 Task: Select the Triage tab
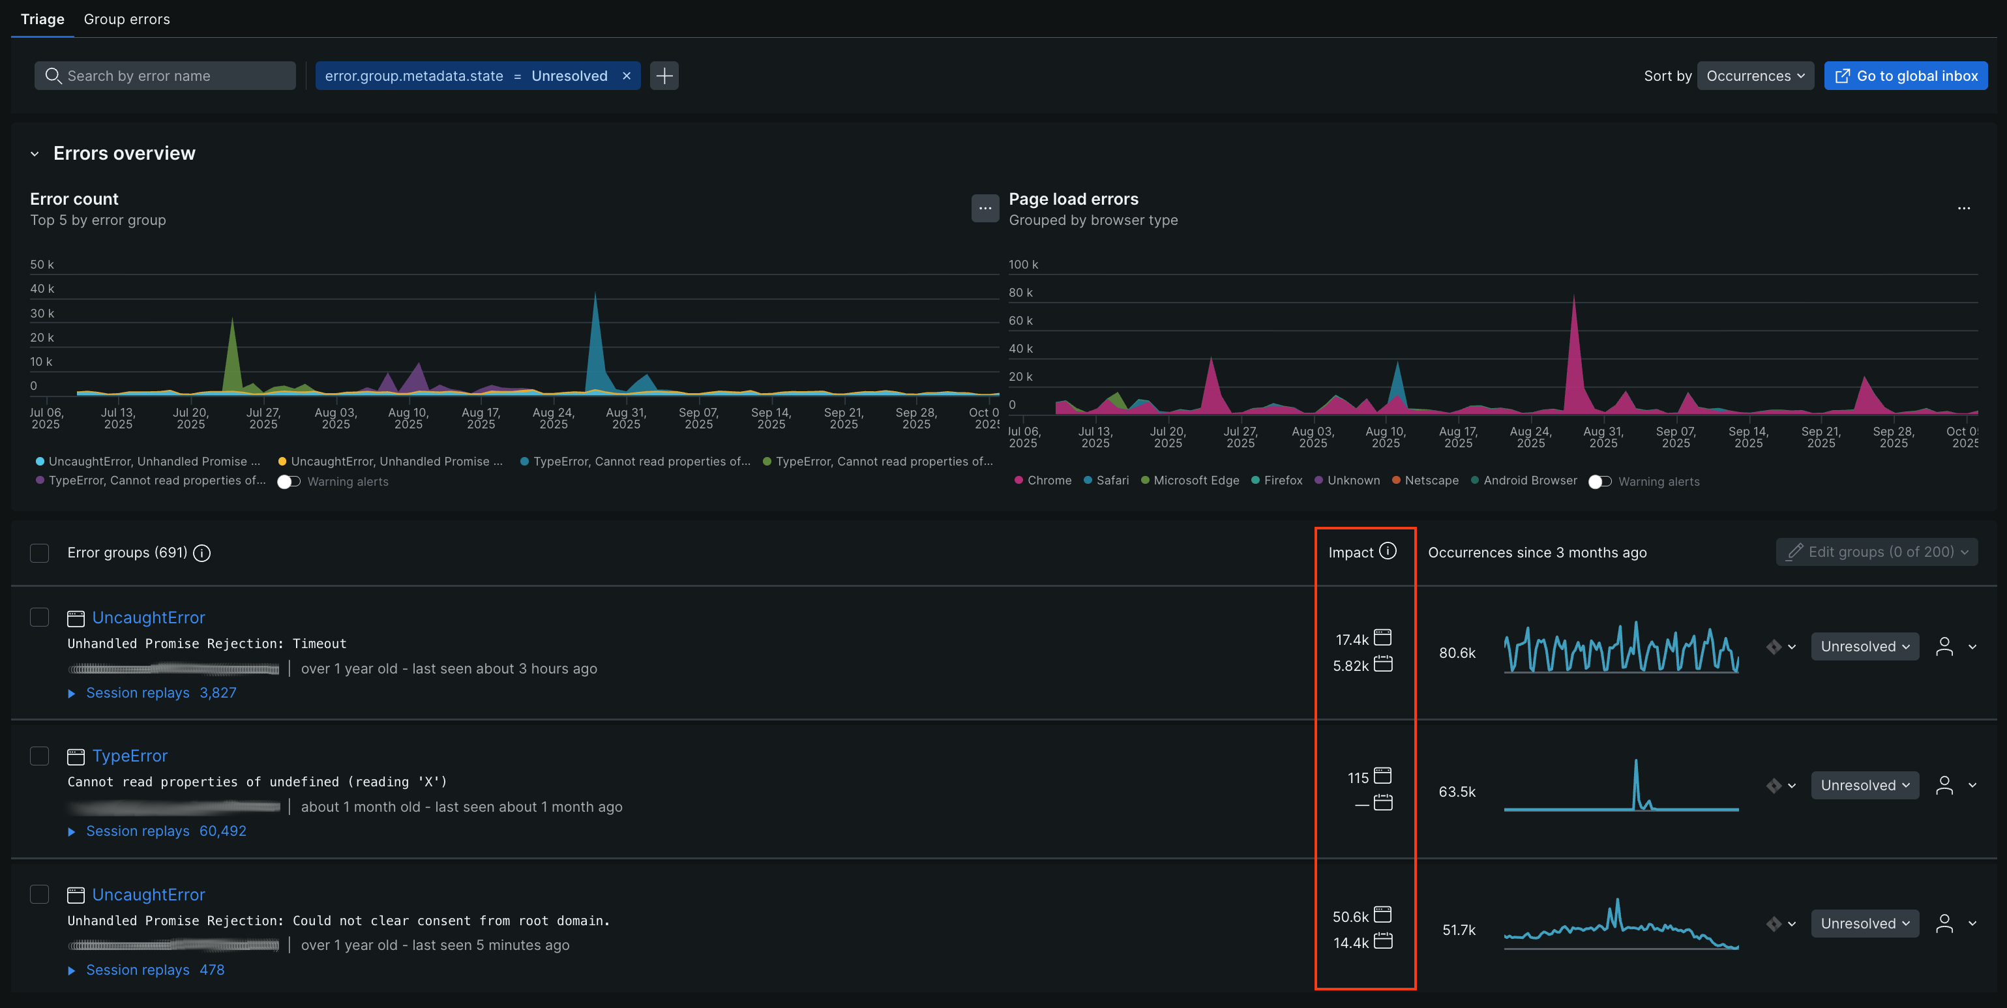tap(42, 19)
